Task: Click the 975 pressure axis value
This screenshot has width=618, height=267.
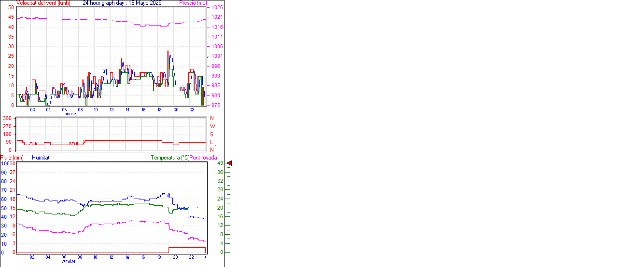Action: pos(215,105)
